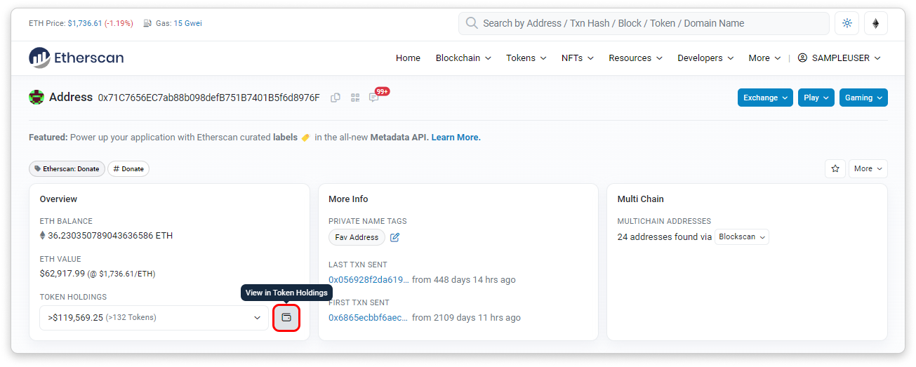Open the comments icon with 99+ badge

click(374, 98)
